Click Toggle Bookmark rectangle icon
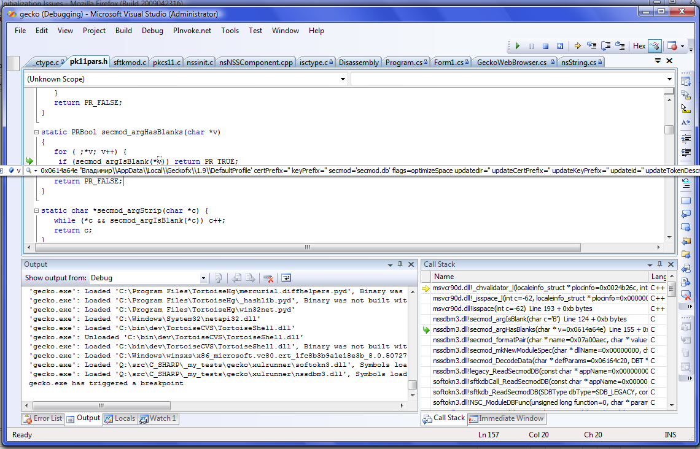 pyautogui.click(x=686, y=201)
